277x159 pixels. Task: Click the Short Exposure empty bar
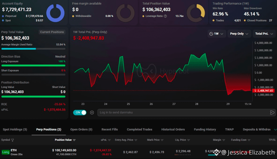(33, 75)
